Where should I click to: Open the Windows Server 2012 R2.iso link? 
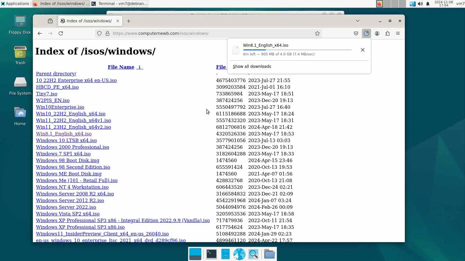point(70,200)
